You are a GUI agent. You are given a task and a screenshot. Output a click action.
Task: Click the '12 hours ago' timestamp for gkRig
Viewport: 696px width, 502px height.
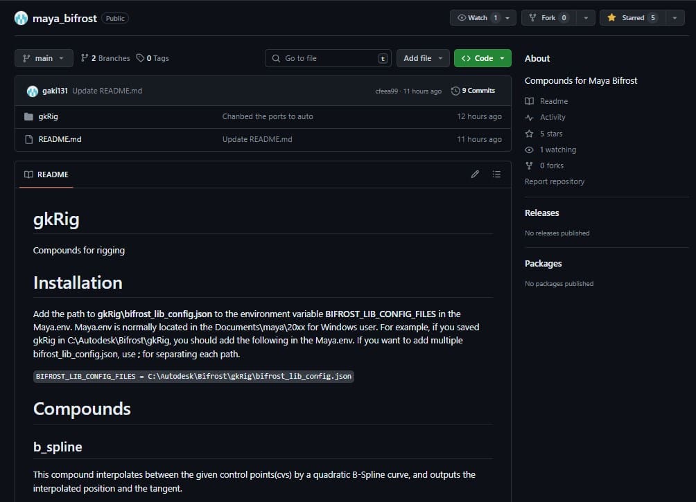tap(480, 116)
